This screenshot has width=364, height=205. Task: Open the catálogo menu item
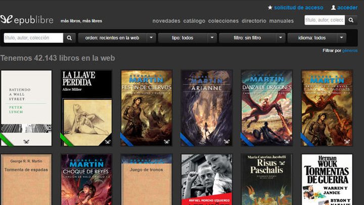pyautogui.click(x=194, y=21)
